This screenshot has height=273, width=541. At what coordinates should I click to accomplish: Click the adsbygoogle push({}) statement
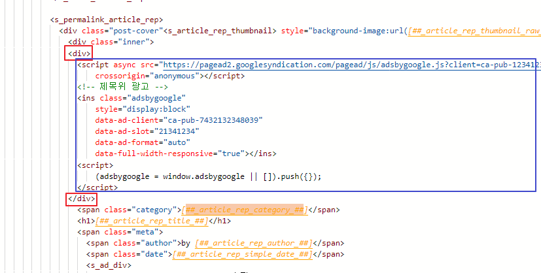[x=209, y=176]
